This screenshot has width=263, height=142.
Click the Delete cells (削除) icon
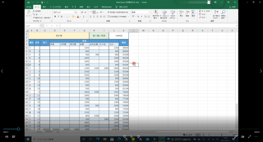pyautogui.click(x=187, y=12)
